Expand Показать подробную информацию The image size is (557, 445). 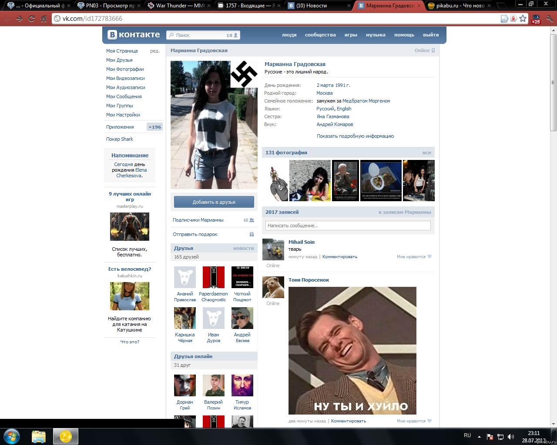click(x=355, y=136)
